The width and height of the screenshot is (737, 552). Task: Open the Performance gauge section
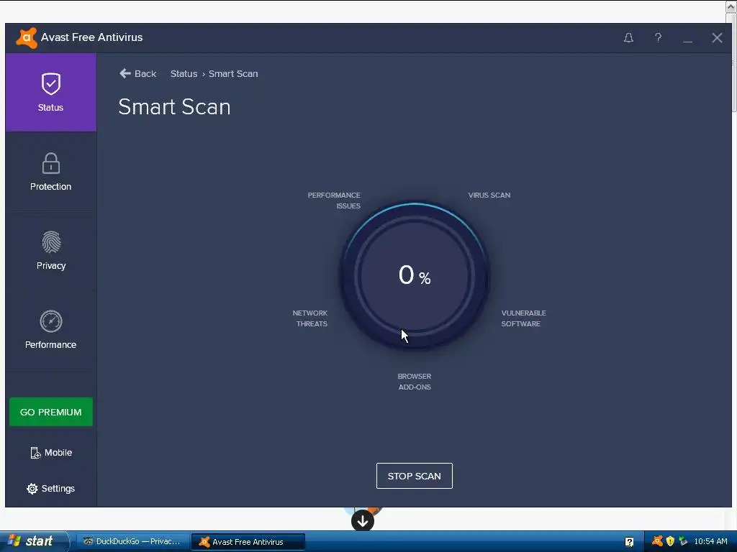coord(51,329)
